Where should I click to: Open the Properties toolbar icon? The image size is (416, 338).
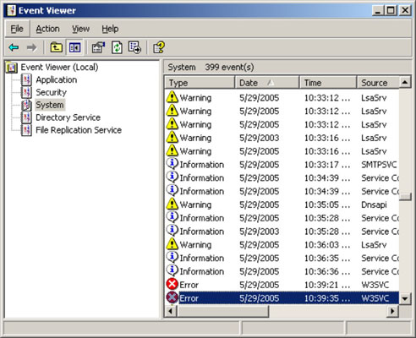[98, 47]
